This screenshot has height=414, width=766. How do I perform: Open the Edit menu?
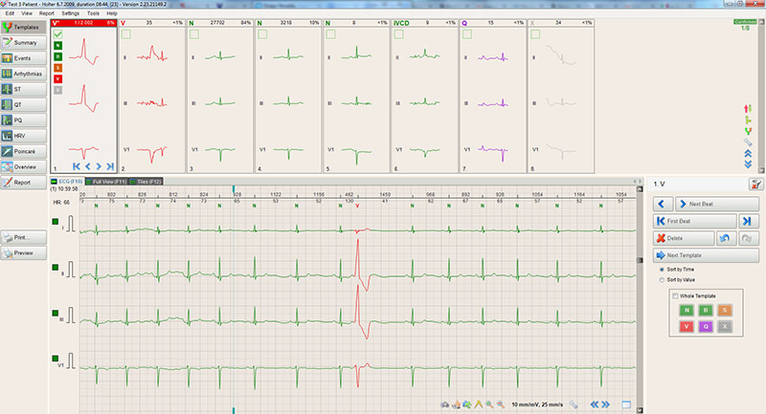point(10,13)
